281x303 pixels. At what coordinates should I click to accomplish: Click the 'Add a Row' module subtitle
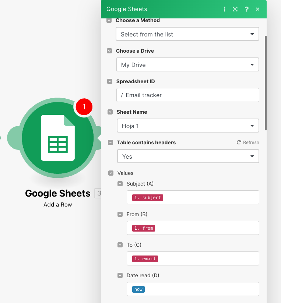click(x=57, y=204)
